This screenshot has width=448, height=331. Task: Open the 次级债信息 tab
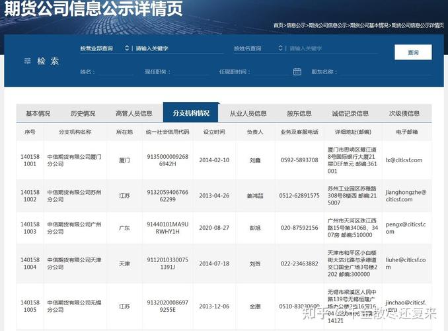tap(404, 113)
